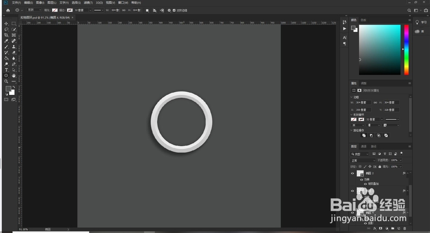
Task: Select the Lasso tool
Action: tap(6, 29)
